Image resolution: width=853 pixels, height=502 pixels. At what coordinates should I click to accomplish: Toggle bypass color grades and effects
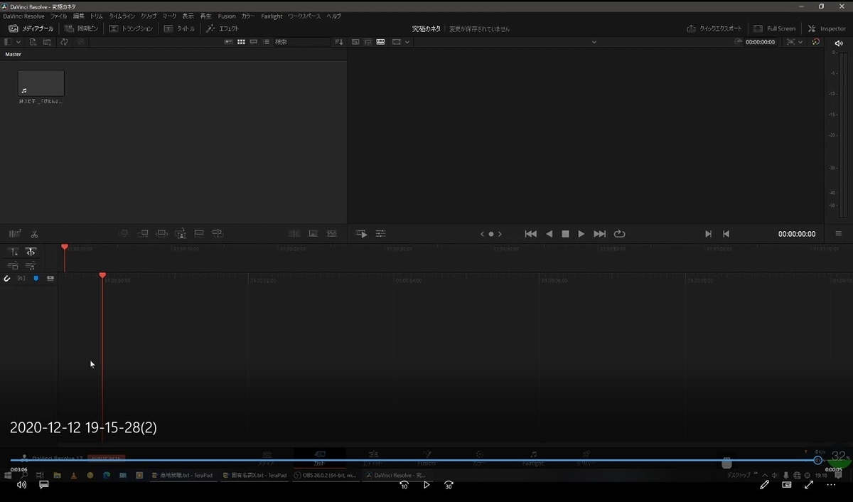(x=815, y=42)
